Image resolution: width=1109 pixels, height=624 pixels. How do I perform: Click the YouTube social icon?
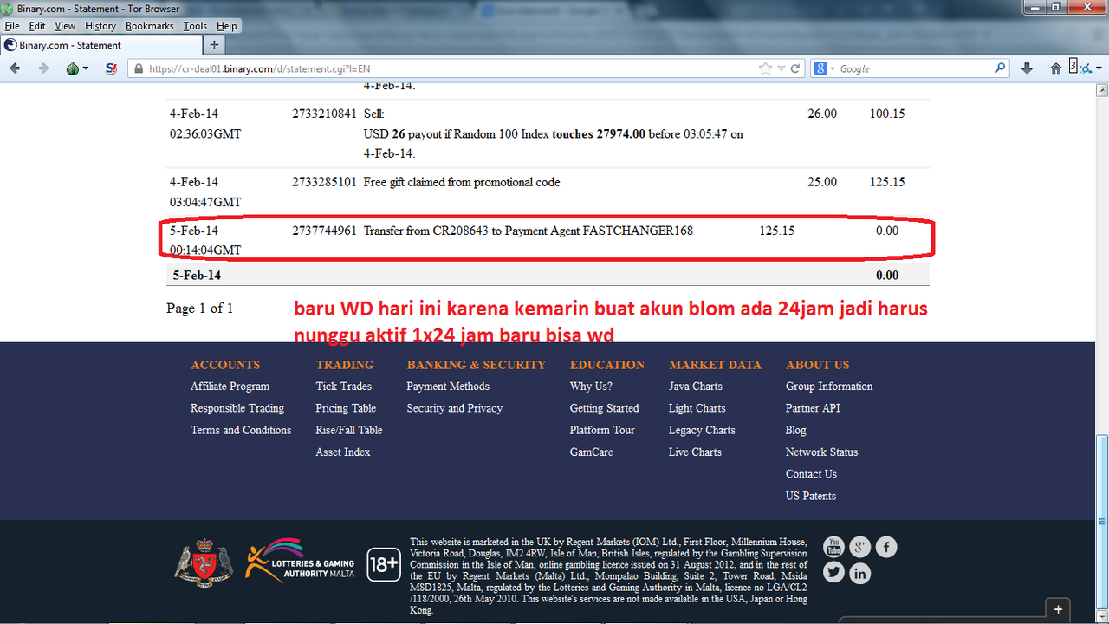833,547
